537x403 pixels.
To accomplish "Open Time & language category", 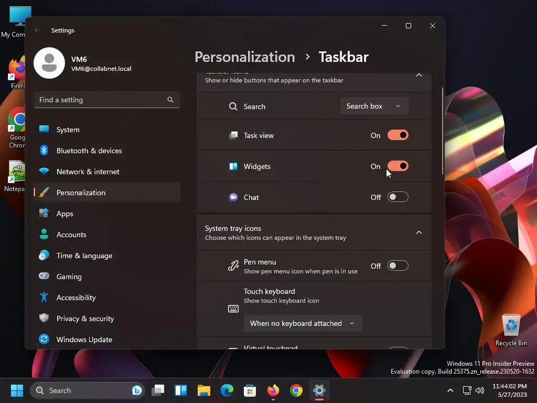I will coord(107,256).
